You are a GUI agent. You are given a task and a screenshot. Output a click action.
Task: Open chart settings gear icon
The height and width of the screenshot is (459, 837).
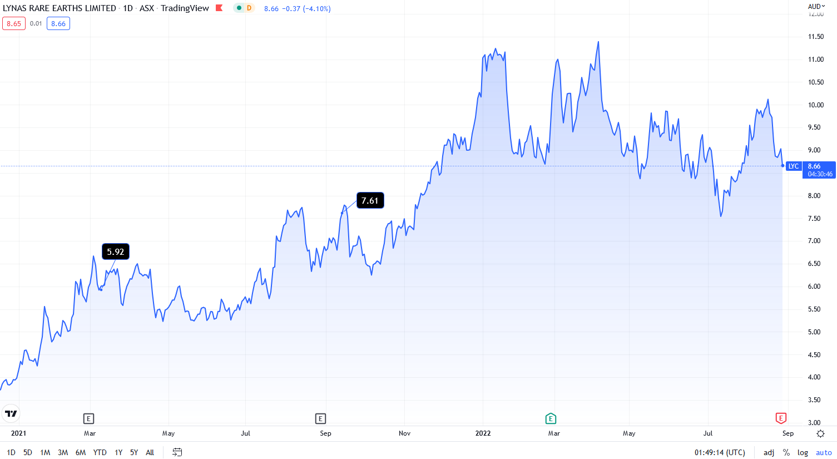tap(820, 433)
